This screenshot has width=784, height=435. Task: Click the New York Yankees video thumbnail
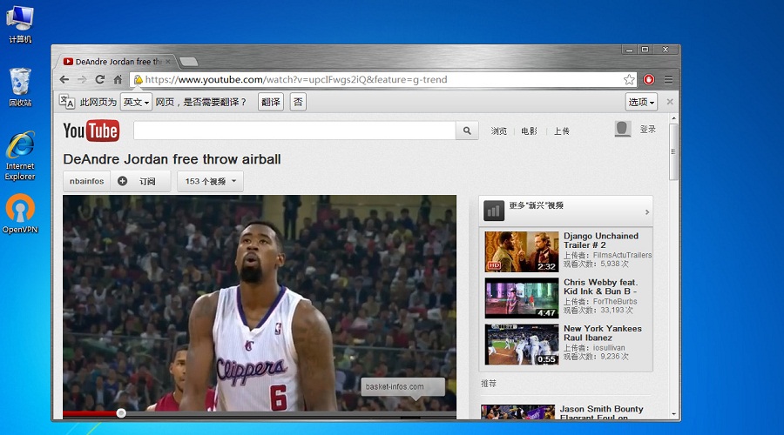(x=522, y=345)
